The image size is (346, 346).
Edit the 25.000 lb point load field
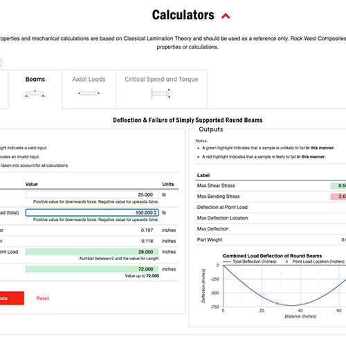click(x=92, y=194)
